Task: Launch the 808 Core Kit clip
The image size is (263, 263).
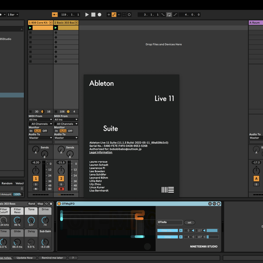Action: (x=30, y=28)
